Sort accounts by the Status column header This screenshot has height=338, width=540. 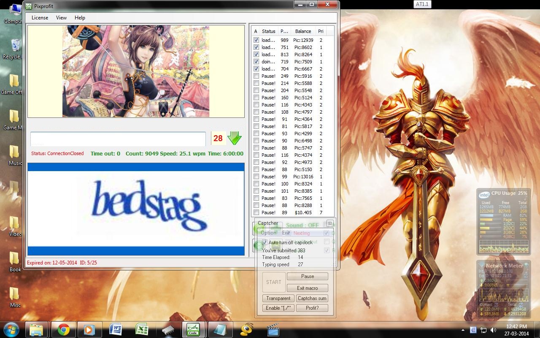coord(269,31)
